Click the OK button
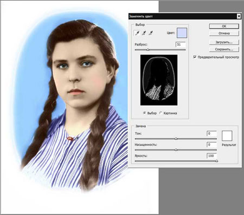Viewport: 244px width, 215px height. [224, 26]
